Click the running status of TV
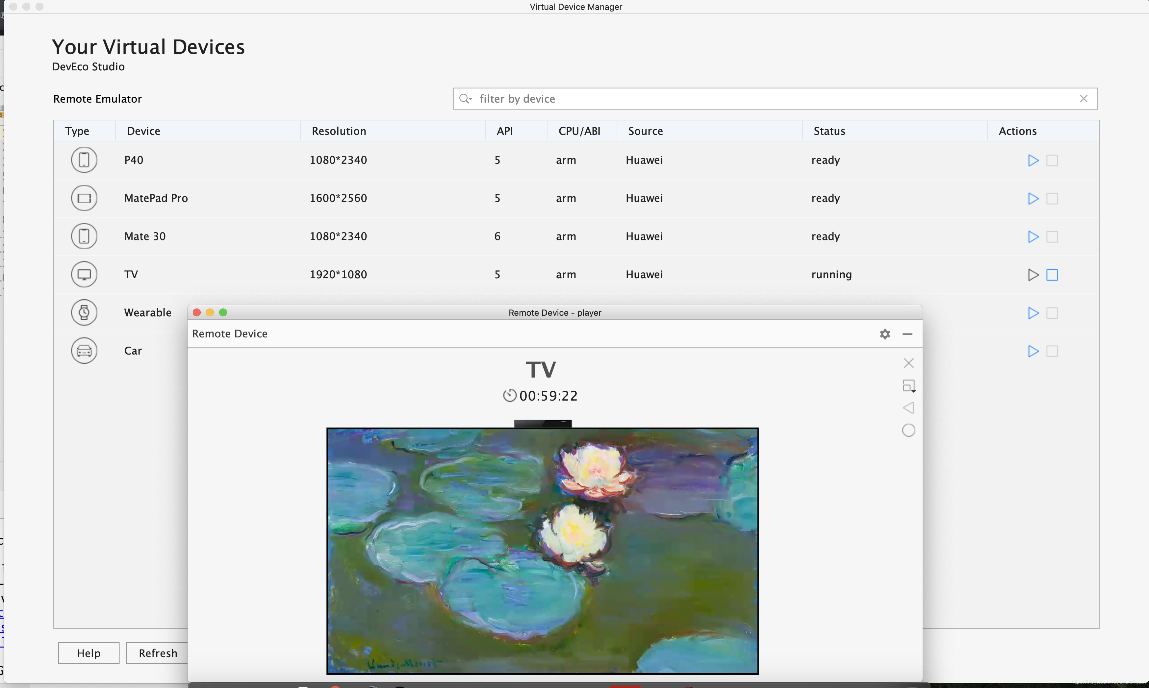Screen dimensions: 1149x688 point(831,275)
